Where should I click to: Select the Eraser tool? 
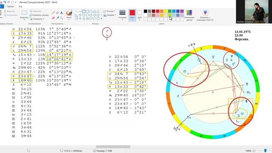tap(53, 18)
